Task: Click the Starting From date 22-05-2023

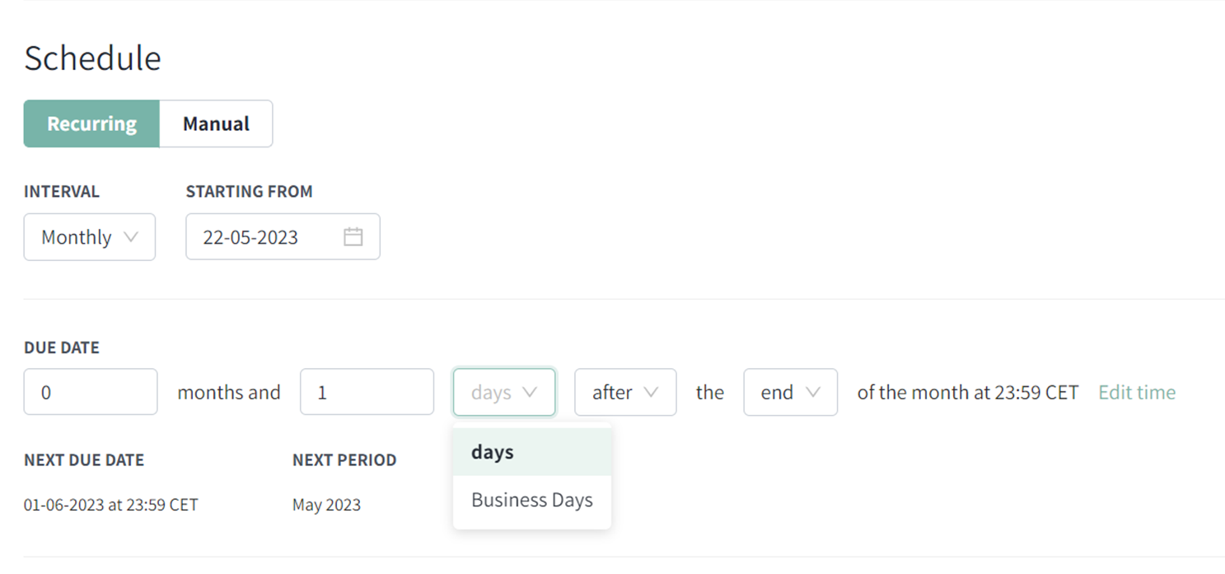Action: pyautogui.click(x=250, y=237)
